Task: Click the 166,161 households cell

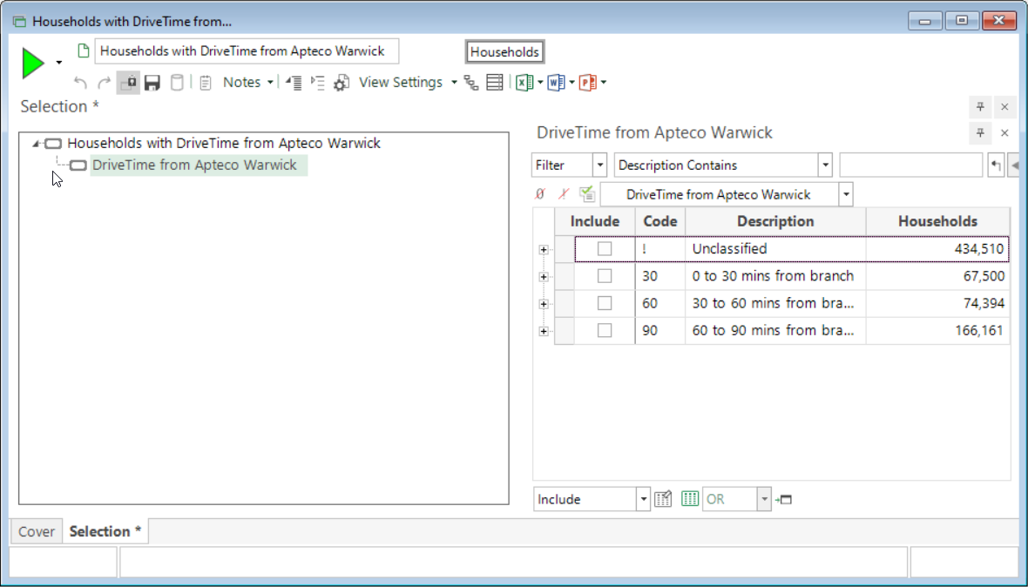Action: pos(937,330)
